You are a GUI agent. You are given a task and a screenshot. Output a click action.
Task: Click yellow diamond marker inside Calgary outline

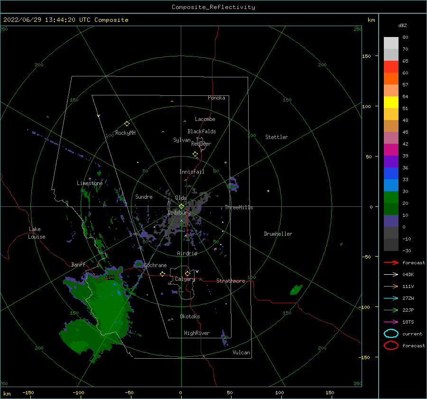(x=187, y=273)
